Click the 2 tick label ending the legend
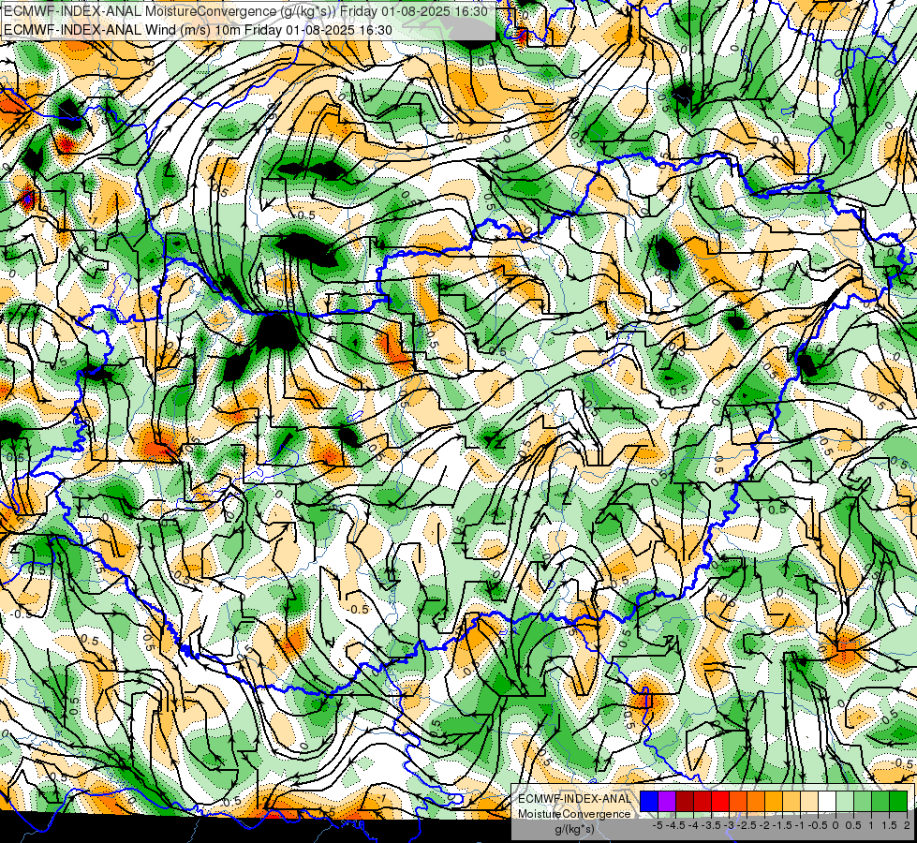The image size is (917, 843). (907, 825)
